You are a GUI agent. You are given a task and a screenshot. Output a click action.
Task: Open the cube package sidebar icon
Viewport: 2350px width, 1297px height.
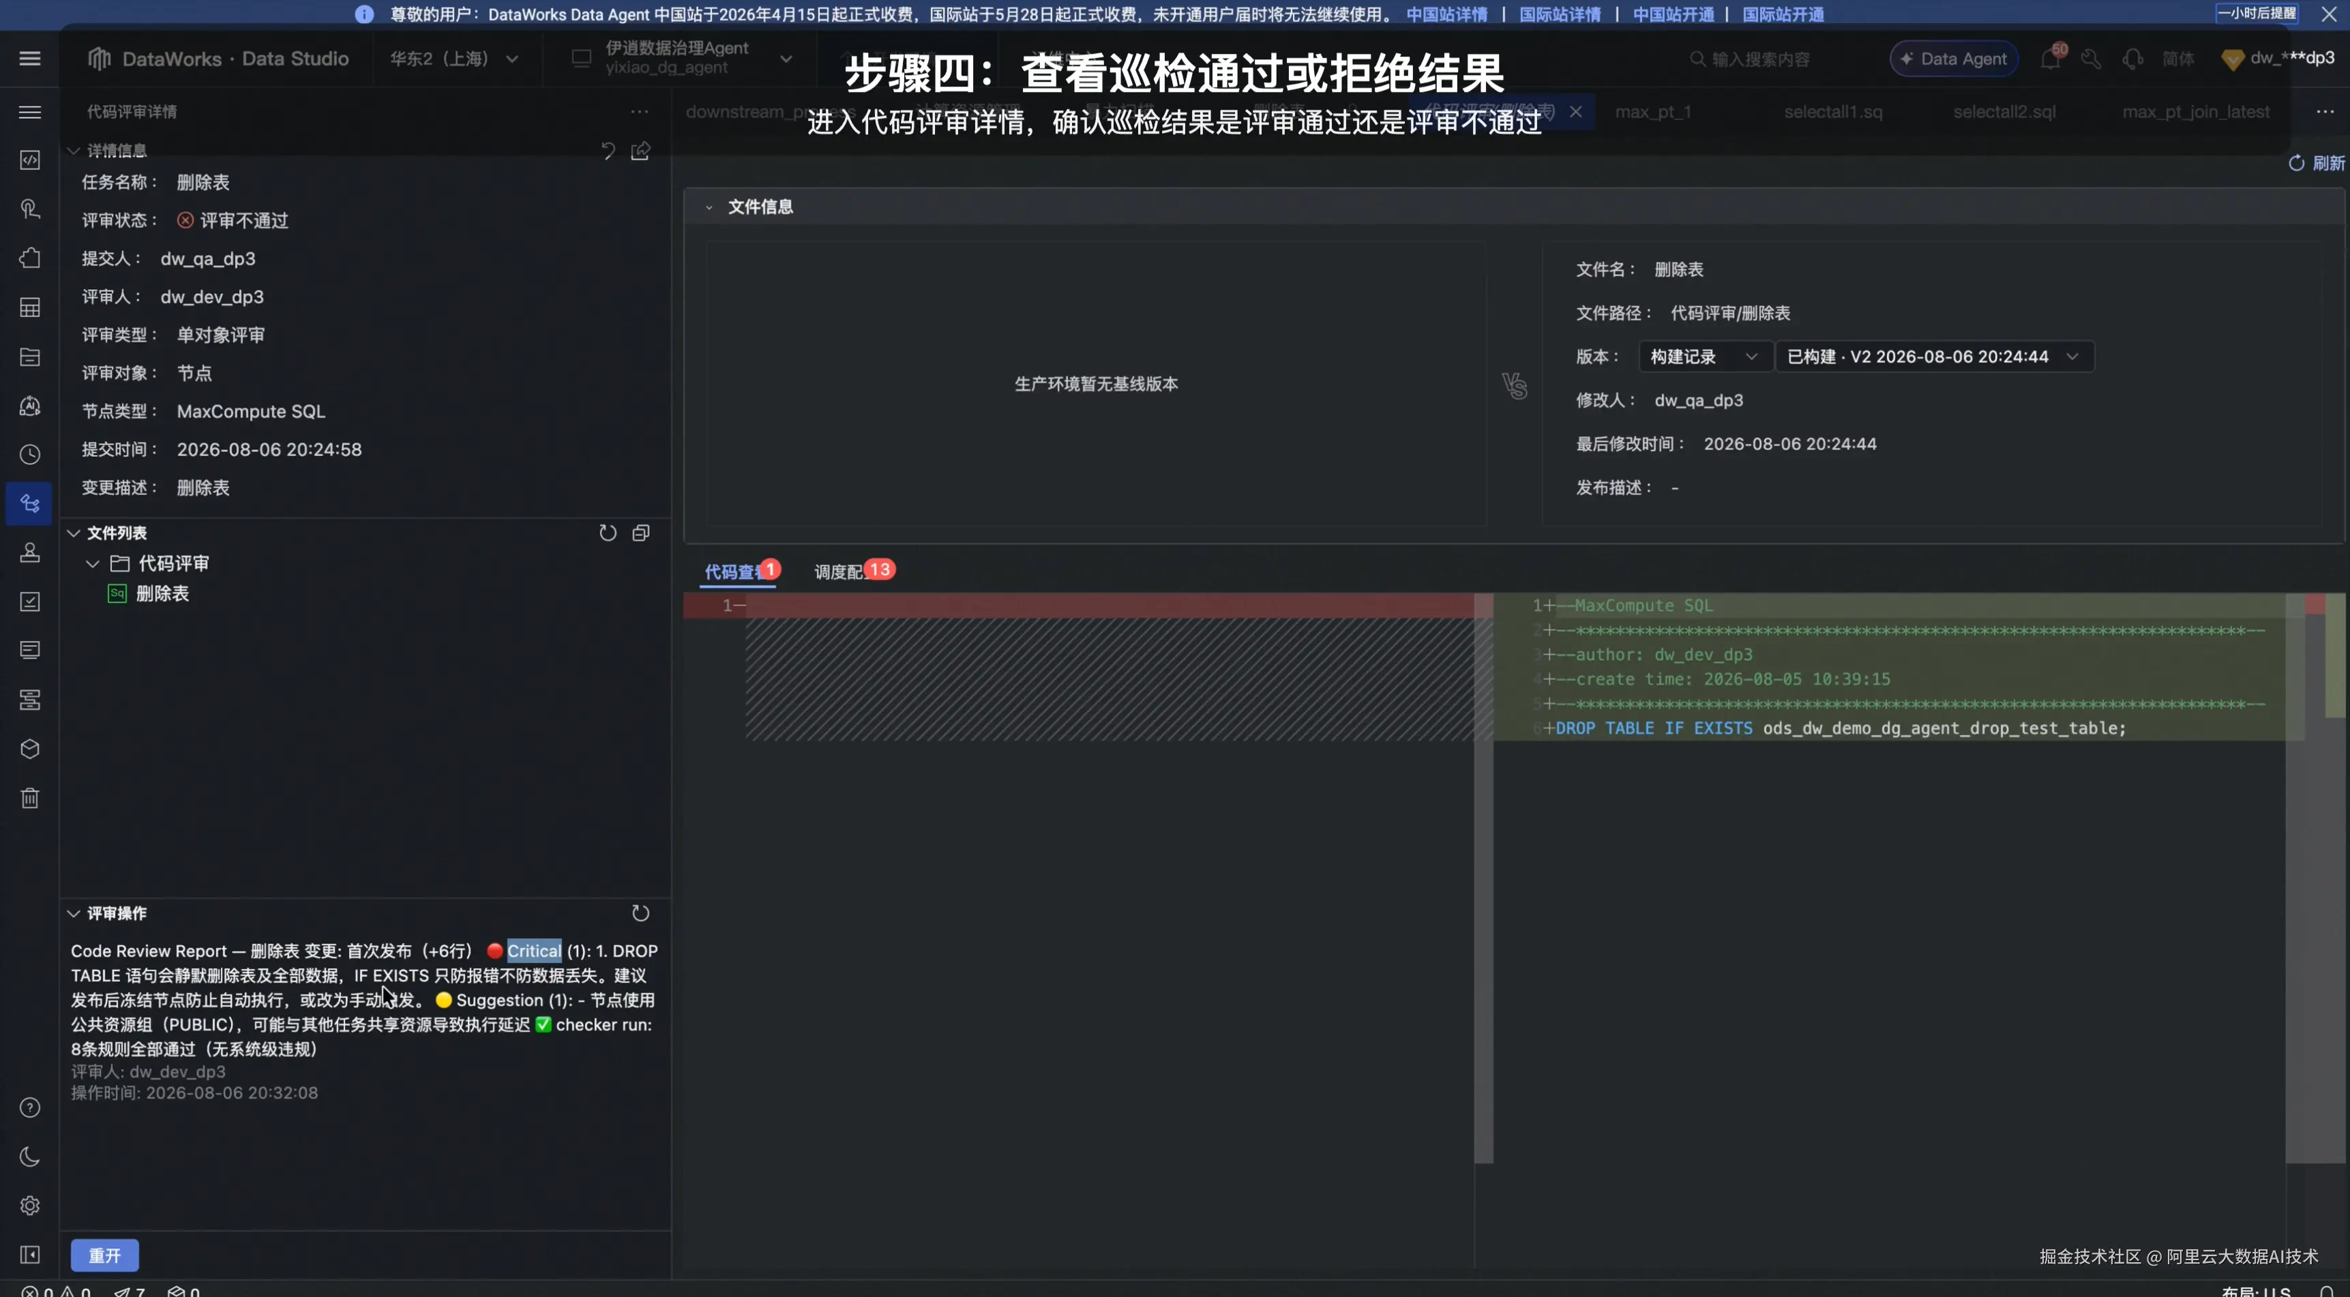(30, 749)
